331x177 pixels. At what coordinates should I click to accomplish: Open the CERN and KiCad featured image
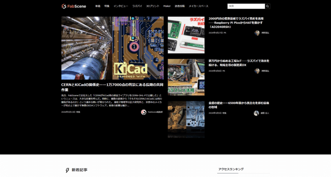click(112, 48)
